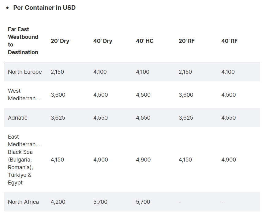Select the Per Container in USD heading
The width and height of the screenshot is (262, 216).
(44, 8)
